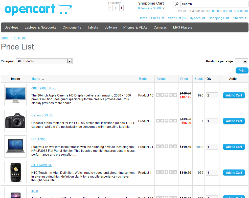249x198 pixels.
Task: Open the Canon EOS 5D product link
Action: [42, 115]
